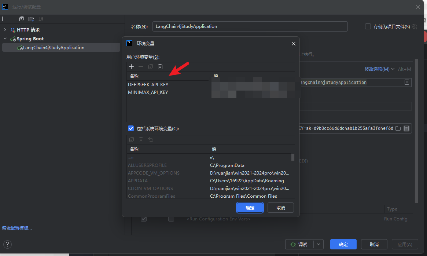Select LangChain4jStudyApplication configuration

(x=61, y=47)
